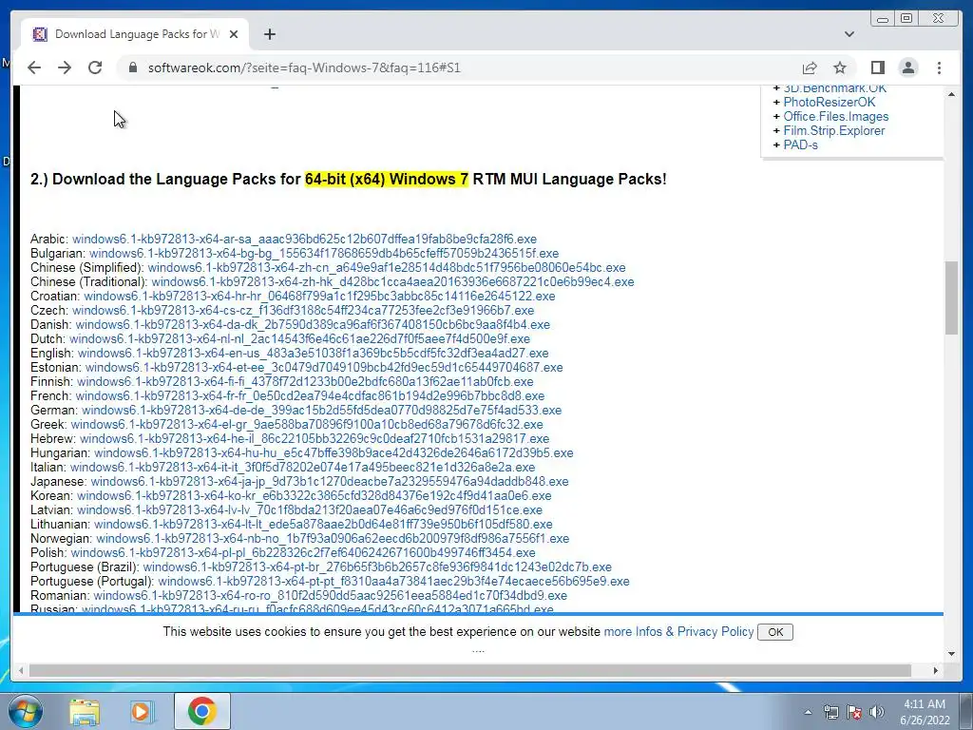Switch to Chrome in the taskbar

pyautogui.click(x=202, y=711)
